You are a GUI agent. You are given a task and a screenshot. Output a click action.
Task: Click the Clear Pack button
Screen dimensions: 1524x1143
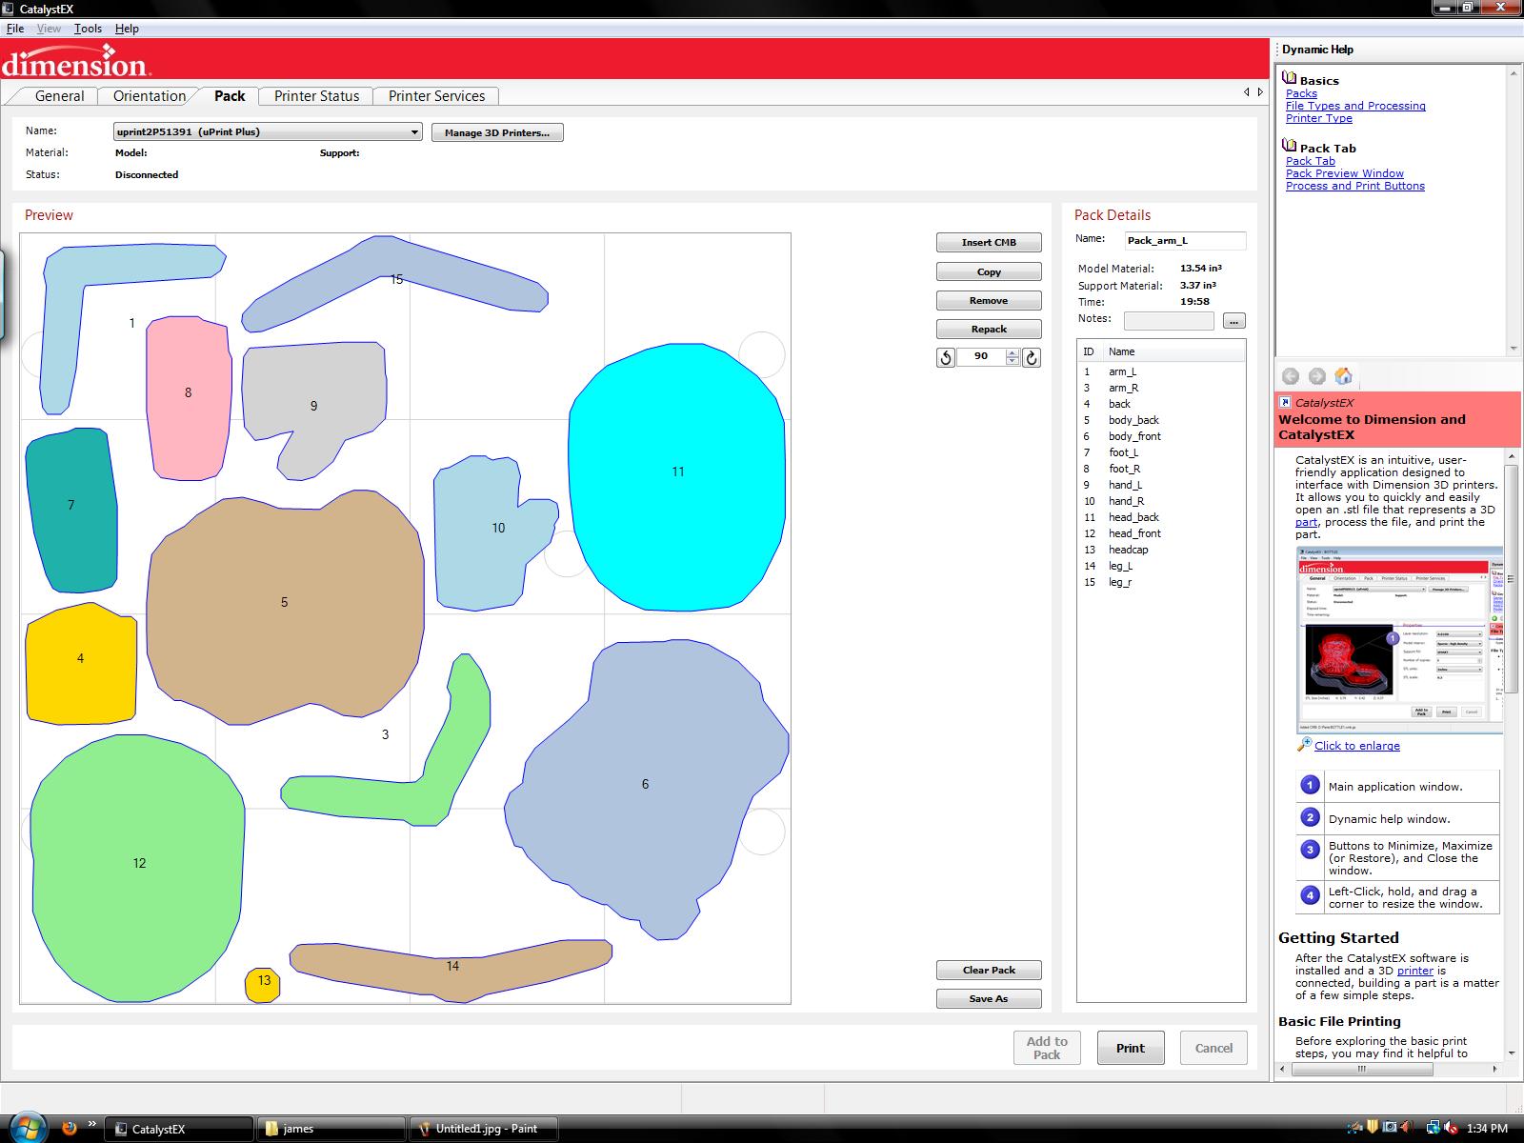tap(989, 971)
